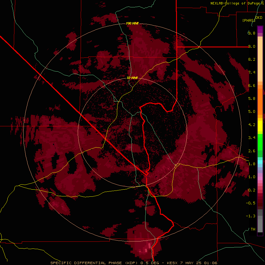Click the gray bottom of the color bar
This screenshot has height=265, width=265.
coord(260,225)
